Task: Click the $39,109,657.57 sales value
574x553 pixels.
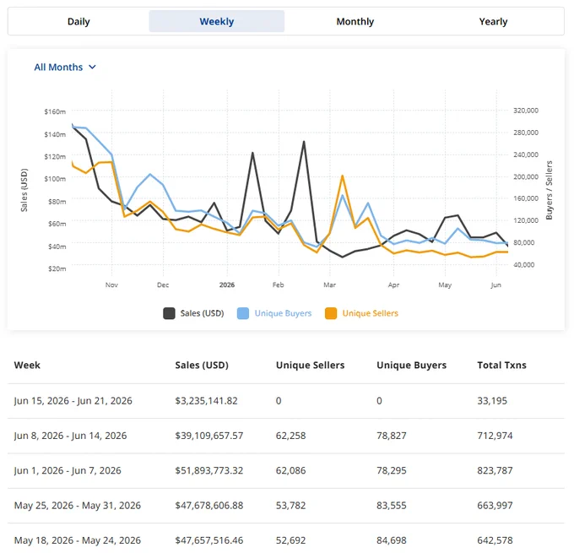Action: click(209, 436)
